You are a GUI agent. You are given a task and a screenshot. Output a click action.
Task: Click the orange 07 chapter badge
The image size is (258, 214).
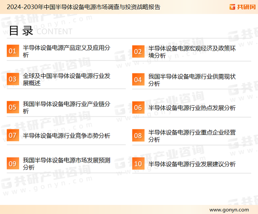pos(13,135)
